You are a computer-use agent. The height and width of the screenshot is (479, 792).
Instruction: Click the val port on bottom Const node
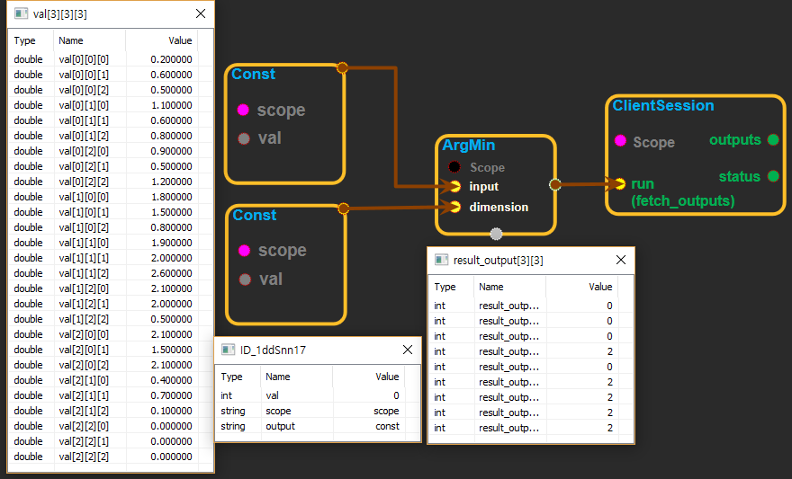[x=244, y=279]
